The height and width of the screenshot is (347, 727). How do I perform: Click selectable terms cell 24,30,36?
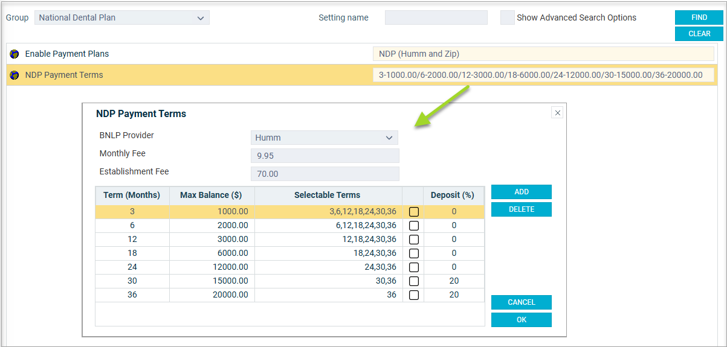[328, 267]
